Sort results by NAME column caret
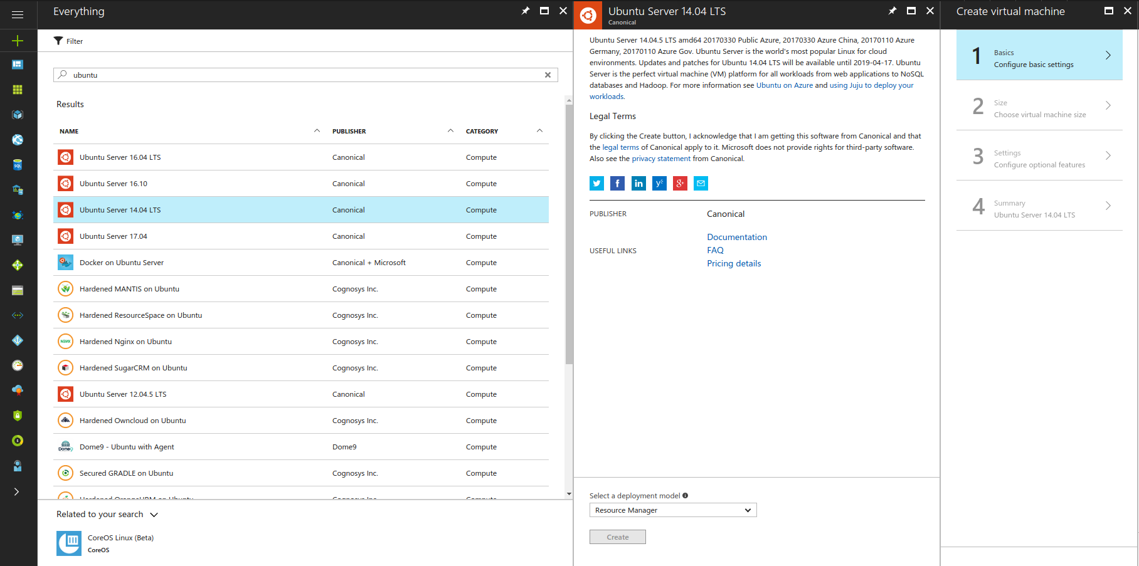 point(317,131)
